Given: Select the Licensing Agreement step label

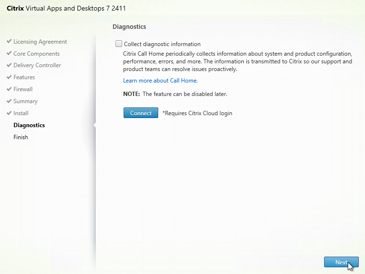Looking at the screenshot, I should coord(40,42).
